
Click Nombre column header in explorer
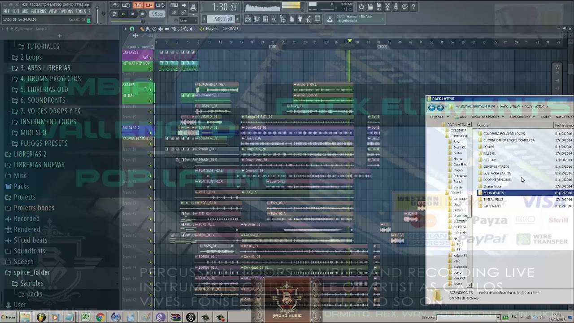click(x=513, y=125)
